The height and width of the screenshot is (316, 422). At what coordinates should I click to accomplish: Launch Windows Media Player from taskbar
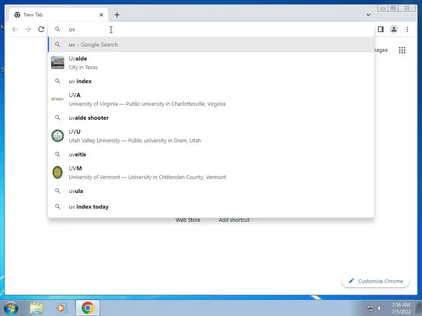pyautogui.click(x=61, y=308)
